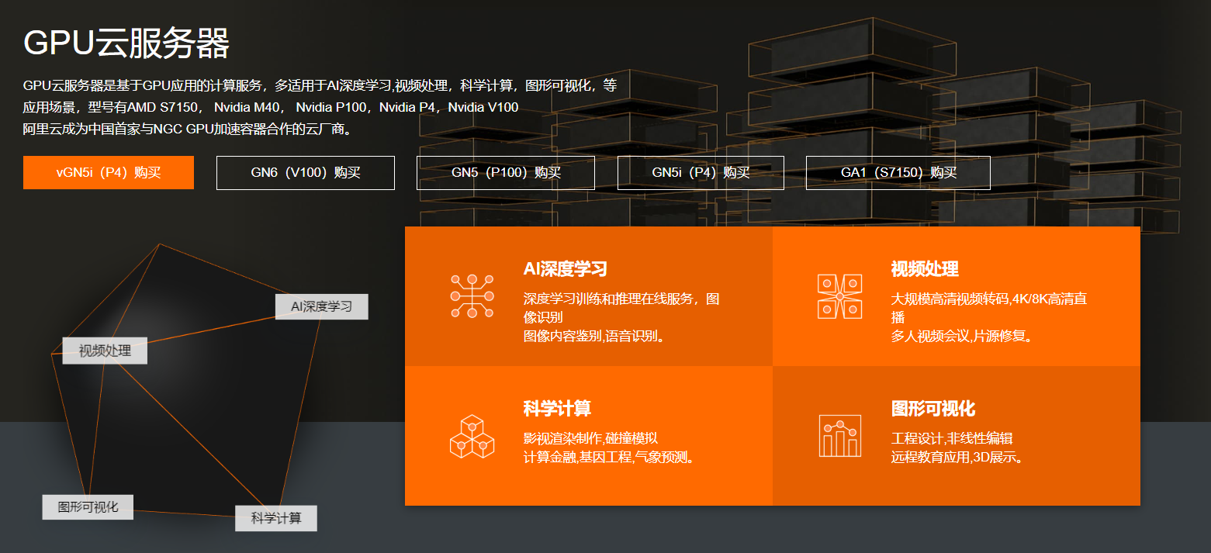Click the GPU云服务器 page title
1211x553 pixels.
pyautogui.click(x=126, y=43)
